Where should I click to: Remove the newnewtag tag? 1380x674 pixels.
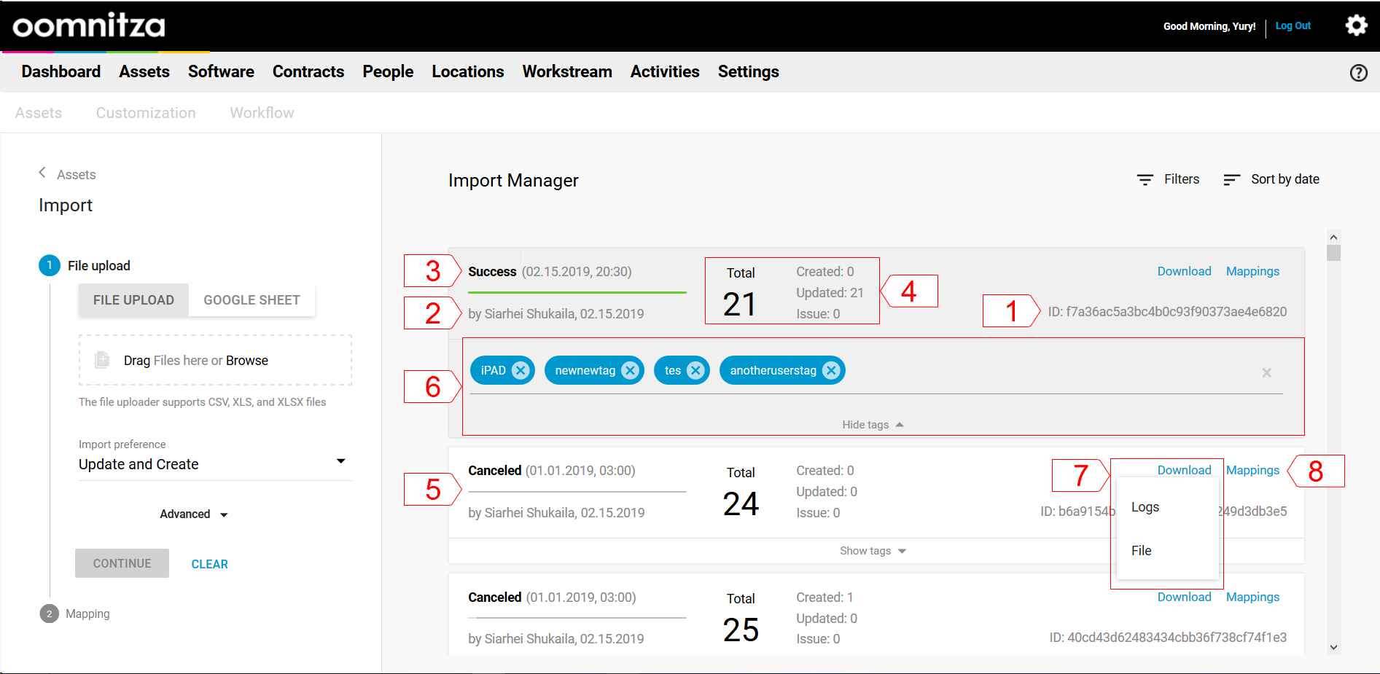coord(630,370)
